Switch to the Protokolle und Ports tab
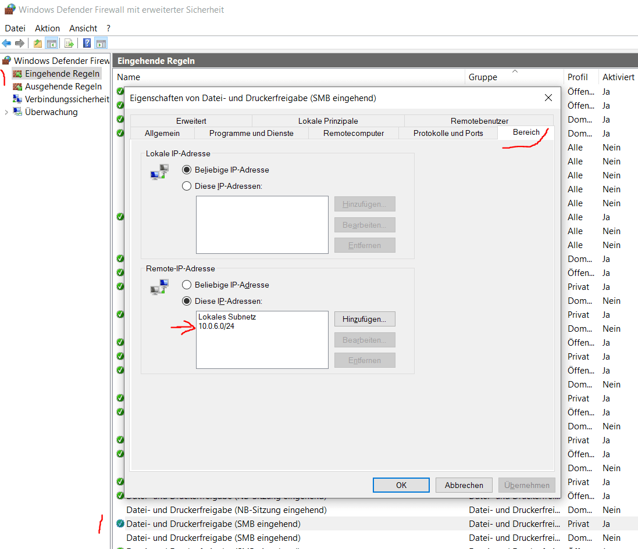The image size is (638, 549). tap(448, 133)
